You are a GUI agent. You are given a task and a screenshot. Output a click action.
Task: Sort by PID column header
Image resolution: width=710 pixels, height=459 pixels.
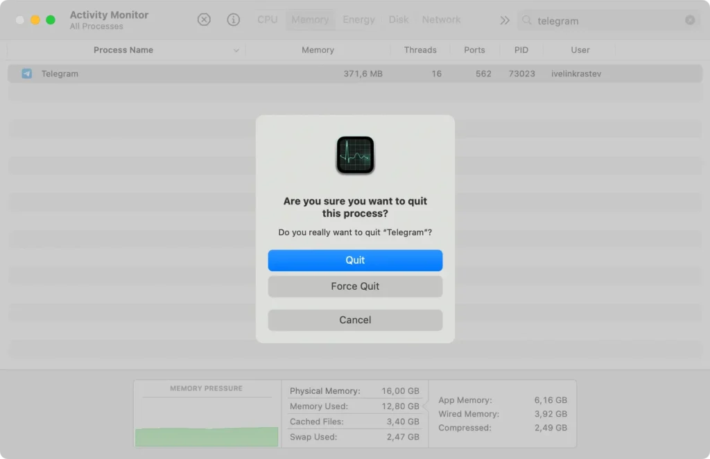coord(521,50)
